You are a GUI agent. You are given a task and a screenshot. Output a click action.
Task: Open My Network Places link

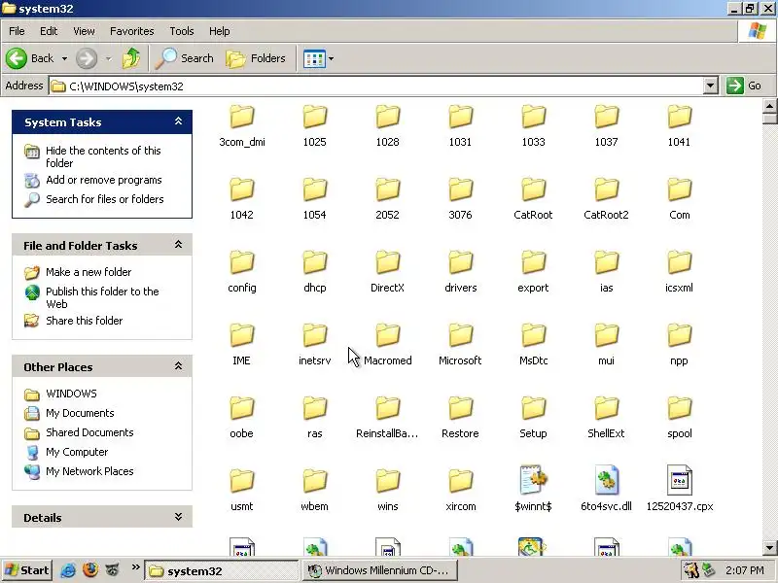pos(89,471)
